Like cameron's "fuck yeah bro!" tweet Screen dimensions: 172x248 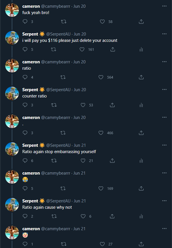(x=102, y=22)
